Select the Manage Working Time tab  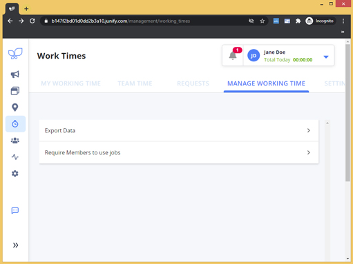[x=266, y=83]
